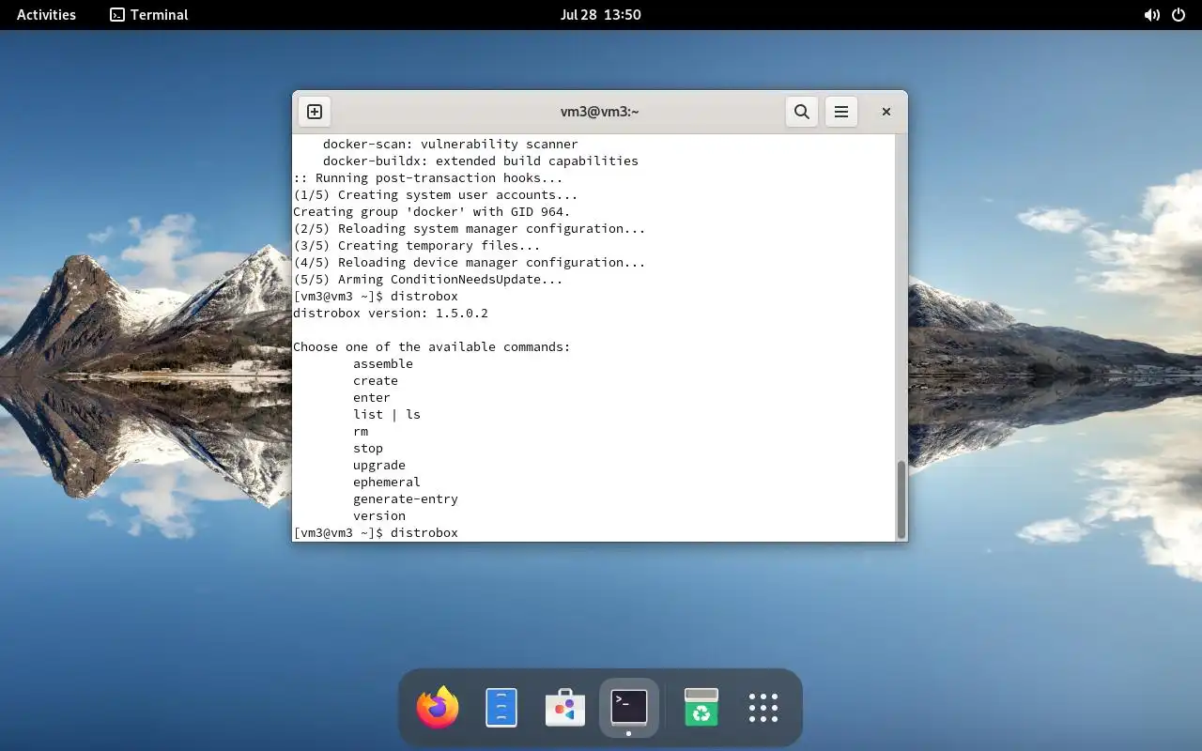
Task: Open a new terminal tab
Action: click(315, 112)
